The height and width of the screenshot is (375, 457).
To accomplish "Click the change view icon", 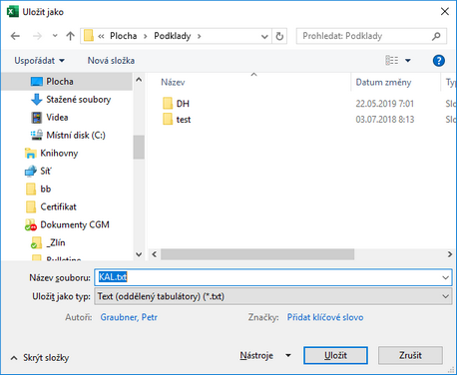I will [392, 60].
